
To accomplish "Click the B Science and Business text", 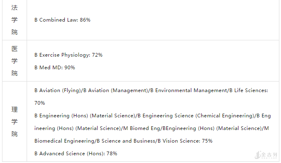I will (126, 141).
